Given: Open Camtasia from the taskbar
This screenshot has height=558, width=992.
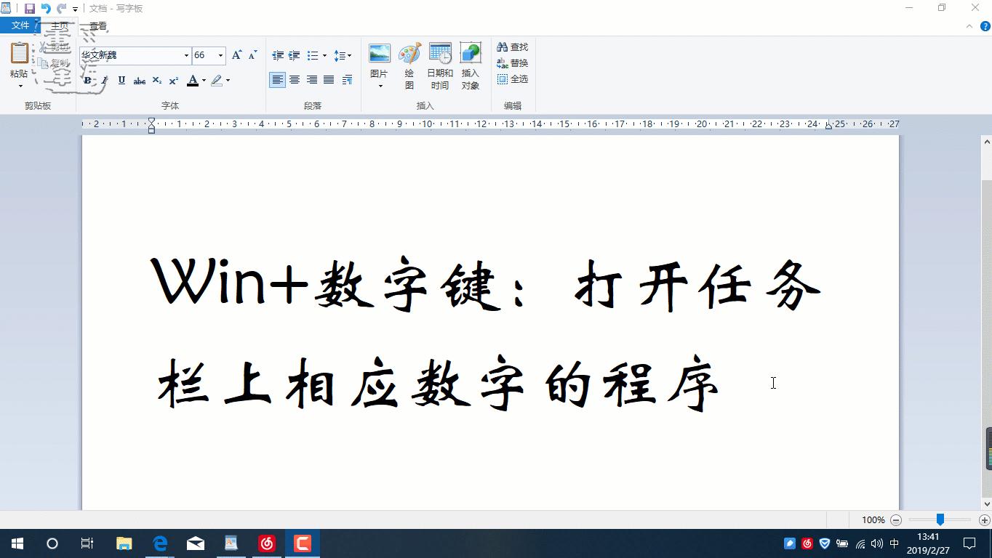Looking at the screenshot, I should [x=302, y=543].
